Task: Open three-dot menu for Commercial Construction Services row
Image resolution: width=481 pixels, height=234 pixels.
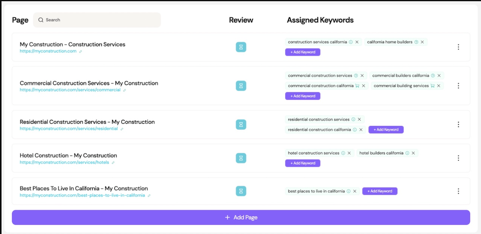Action: click(x=458, y=86)
